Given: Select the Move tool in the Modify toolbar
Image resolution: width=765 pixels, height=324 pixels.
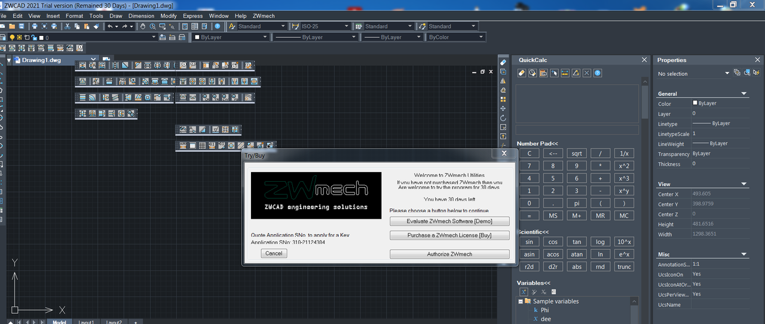Looking at the screenshot, I should coord(503,108).
